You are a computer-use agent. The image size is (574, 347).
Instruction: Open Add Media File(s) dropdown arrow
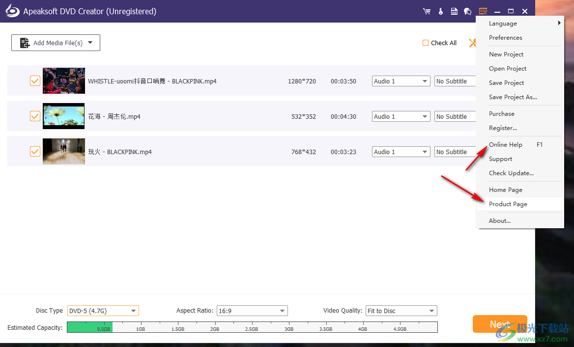(90, 43)
